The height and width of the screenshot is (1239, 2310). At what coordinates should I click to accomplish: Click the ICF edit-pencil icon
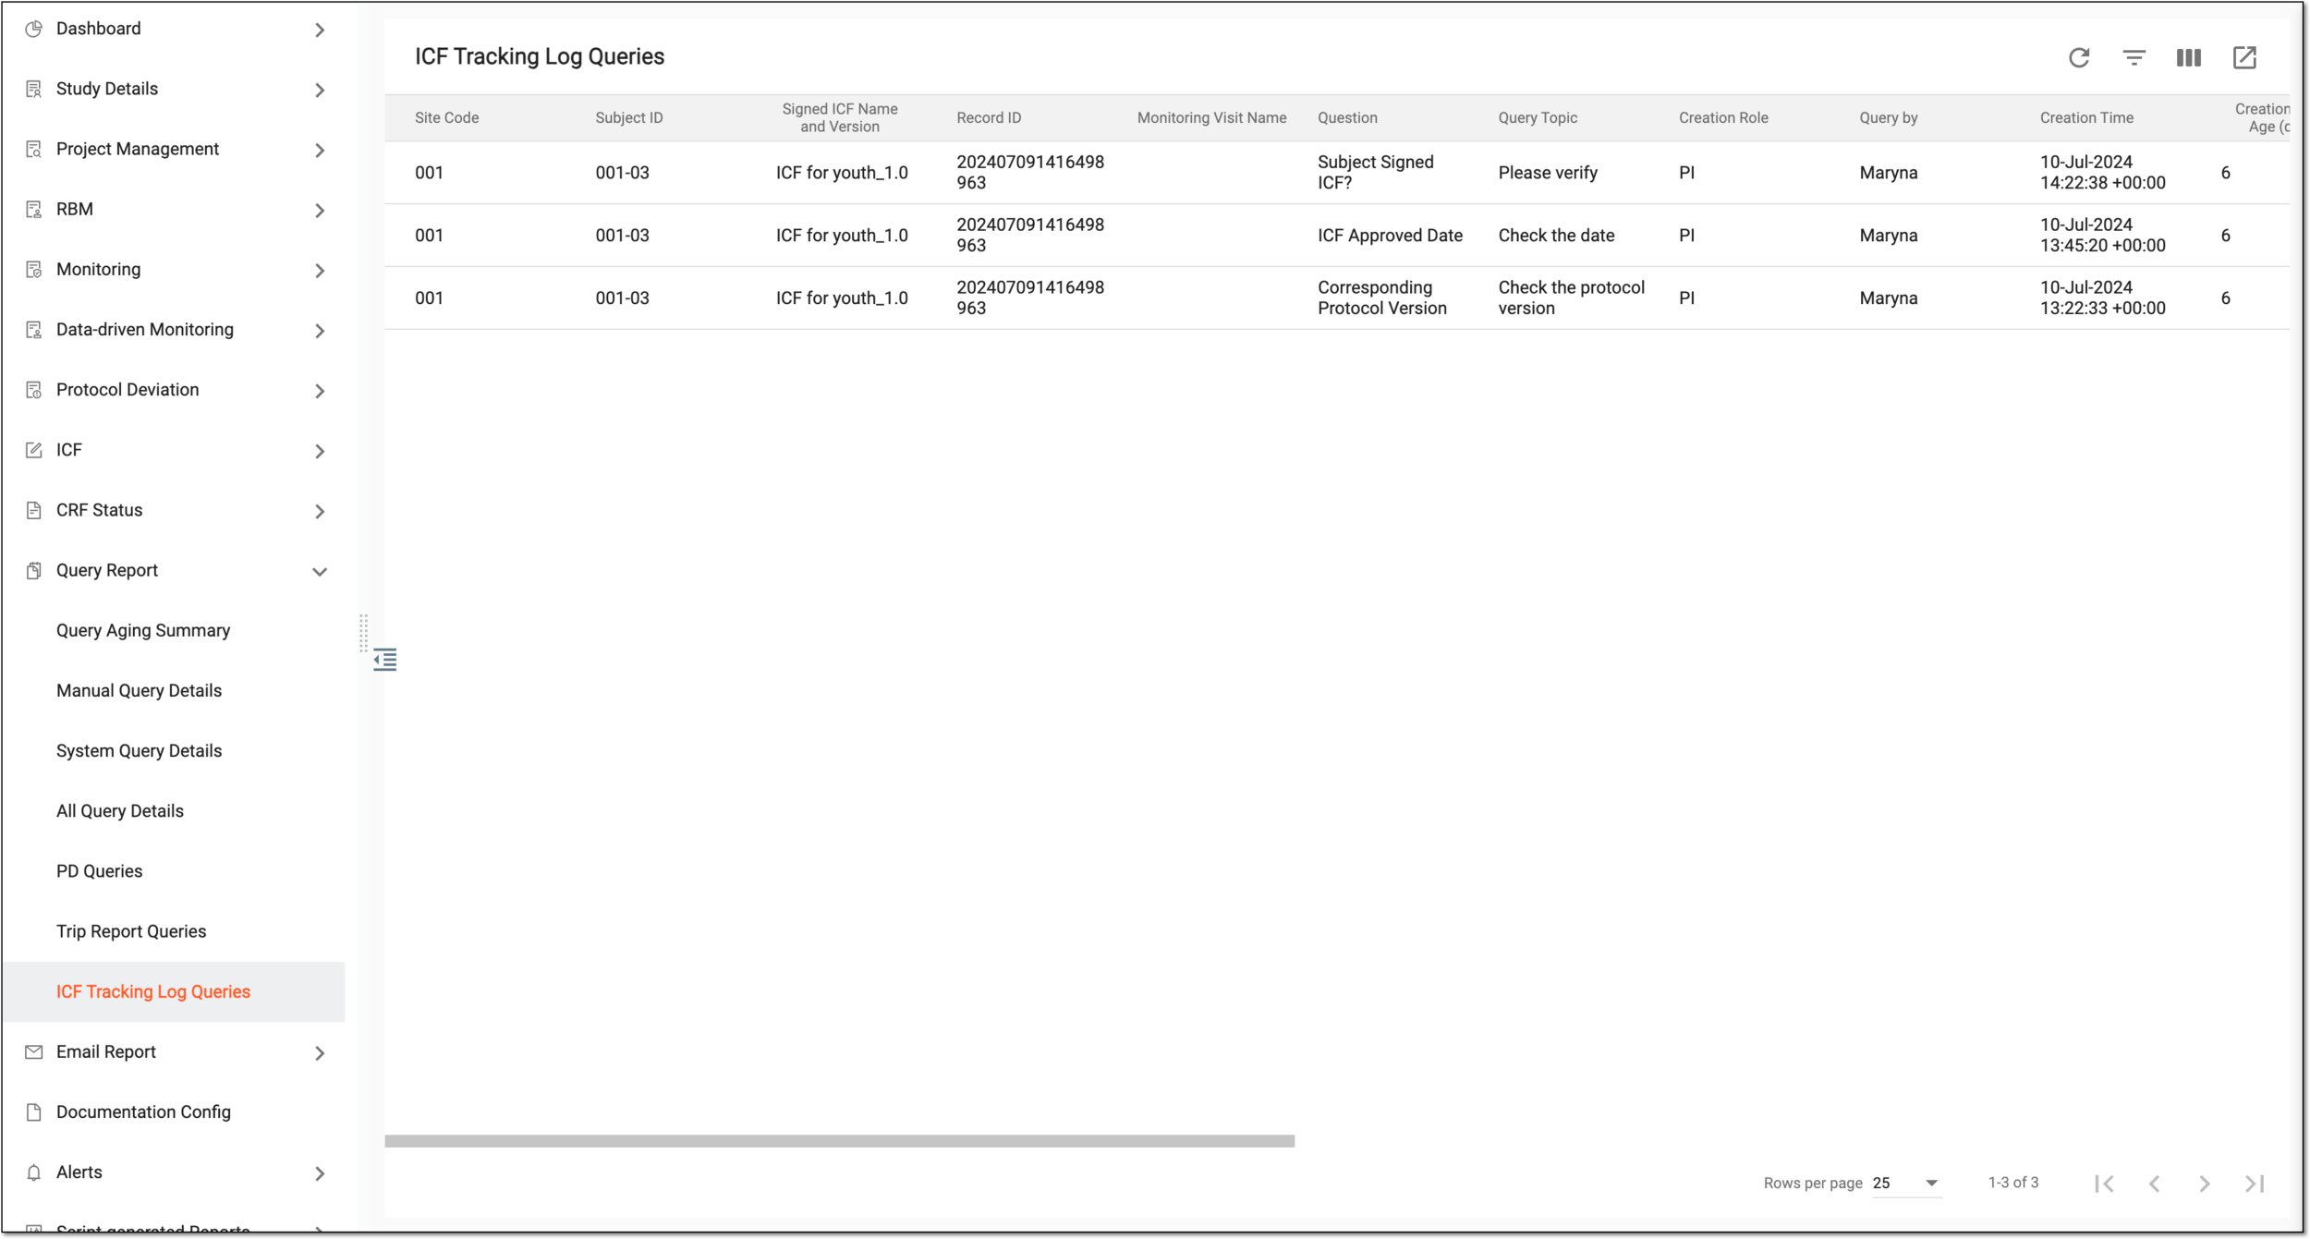pyautogui.click(x=34, y=450)
